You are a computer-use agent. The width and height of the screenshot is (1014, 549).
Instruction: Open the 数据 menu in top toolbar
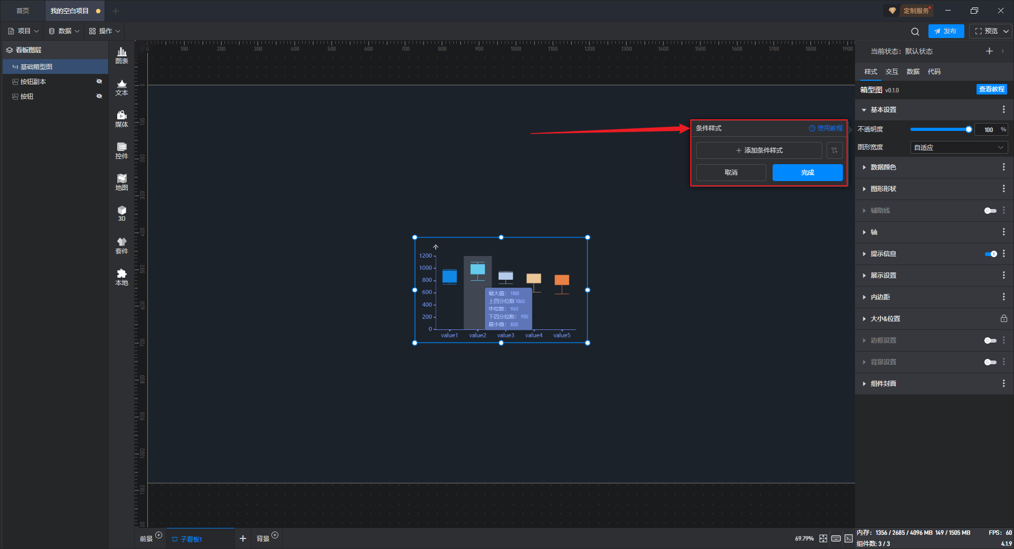pyautogui.click(x=64, y=31)
